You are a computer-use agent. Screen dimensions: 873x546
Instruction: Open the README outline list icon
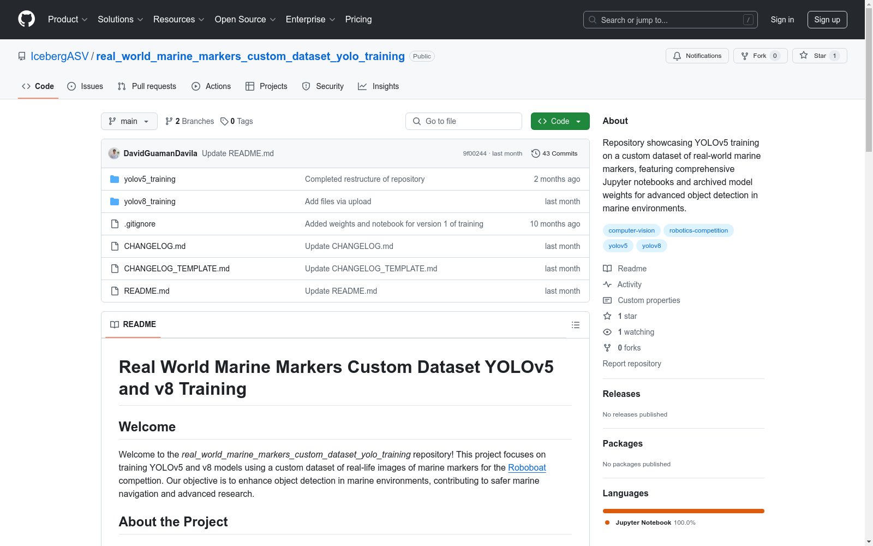576,325
